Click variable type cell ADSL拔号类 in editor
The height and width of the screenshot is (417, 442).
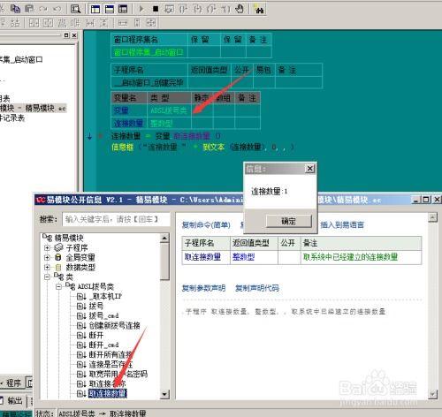169,110
